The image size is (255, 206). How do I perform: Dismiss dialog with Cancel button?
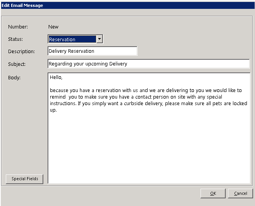pos(240,193)
